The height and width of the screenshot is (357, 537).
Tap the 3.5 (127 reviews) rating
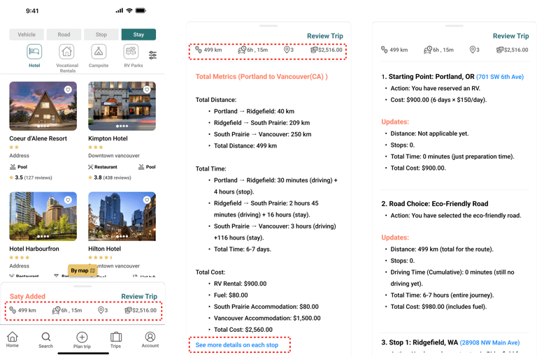31,177
